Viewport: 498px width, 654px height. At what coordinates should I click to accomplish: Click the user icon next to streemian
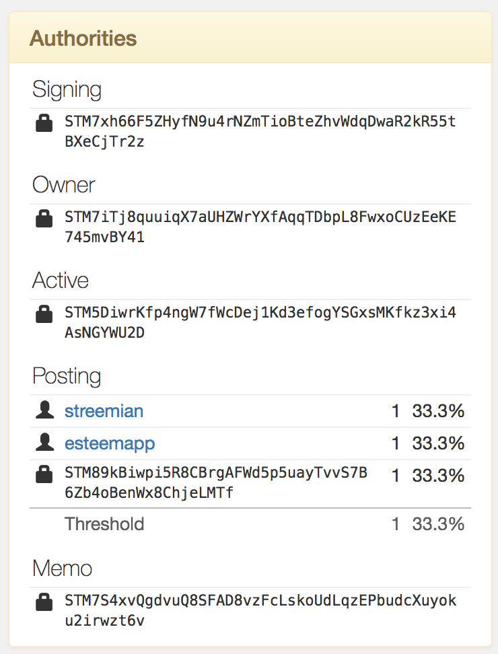[44, 410]
